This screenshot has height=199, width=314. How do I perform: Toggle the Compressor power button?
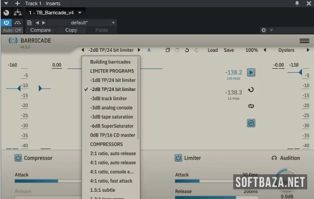coord(18,158)
